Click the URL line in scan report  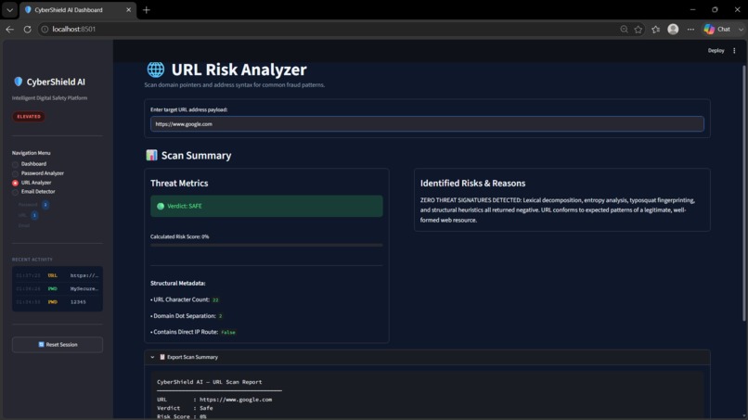click(214, 400)
